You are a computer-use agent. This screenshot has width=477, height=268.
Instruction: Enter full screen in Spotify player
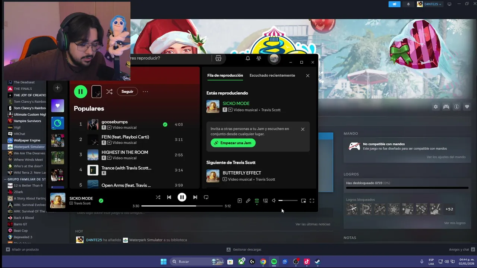click(x=312, y=201)
